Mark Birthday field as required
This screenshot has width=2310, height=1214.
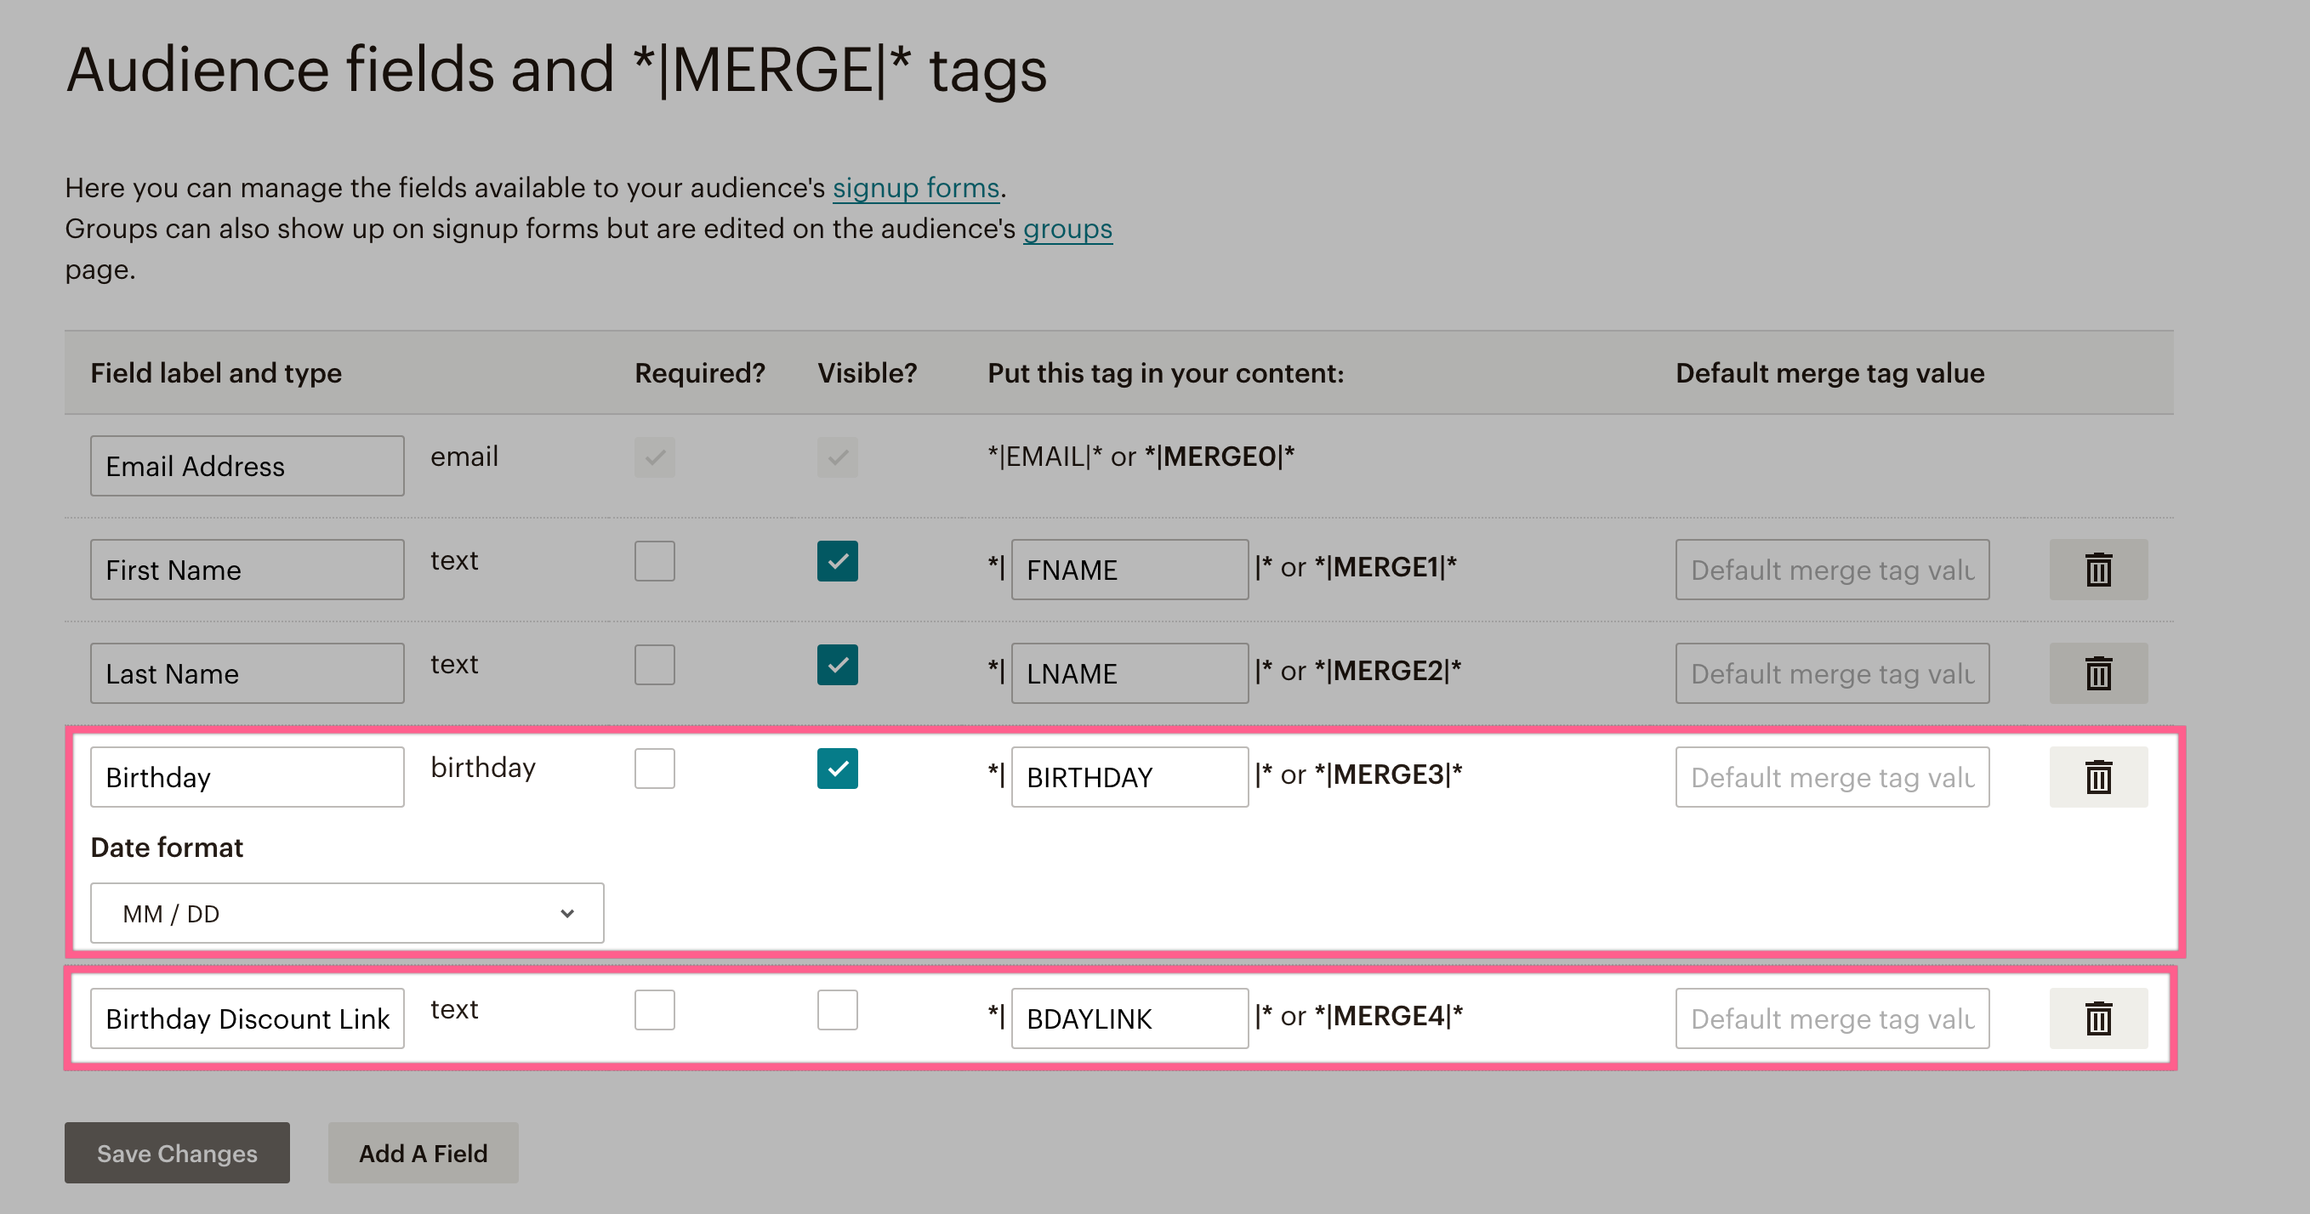tap(655, 769)
